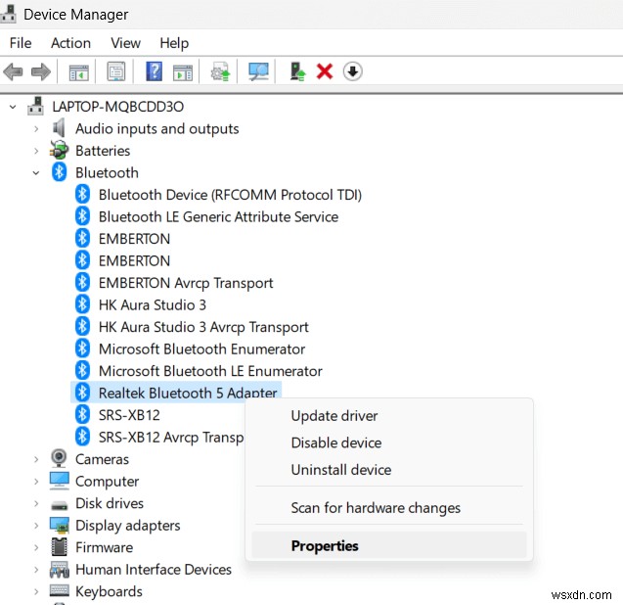Viewport: 623px width, 605px height.
Task: Toggle the action pane toolbar icon
Action: [183, 72]
